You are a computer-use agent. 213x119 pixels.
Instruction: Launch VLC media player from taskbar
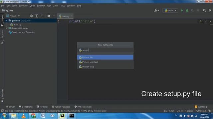point(24,116)
